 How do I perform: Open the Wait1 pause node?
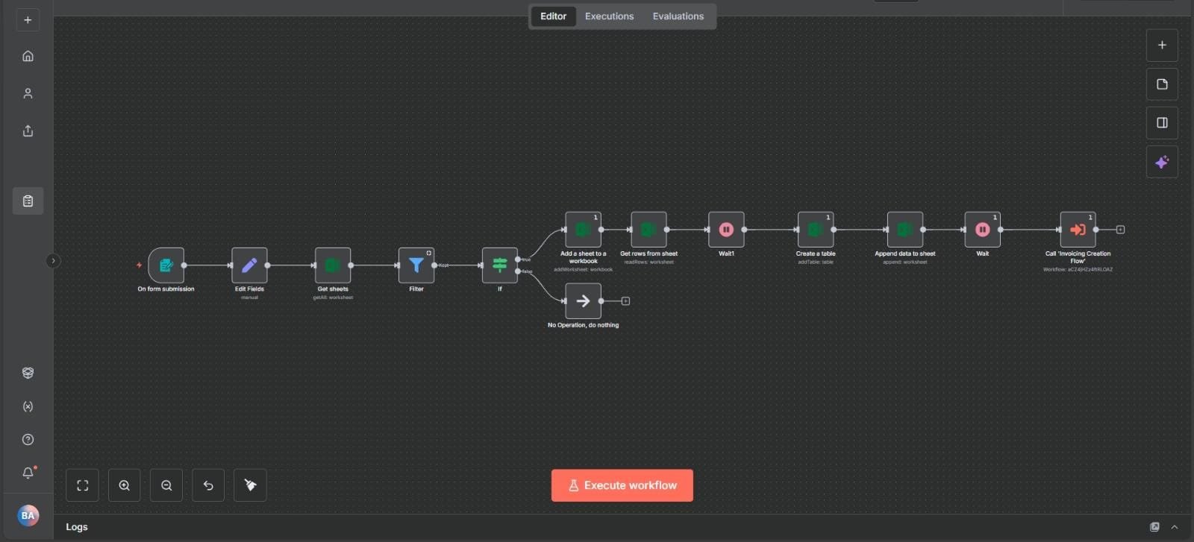(x=726, y=230)
